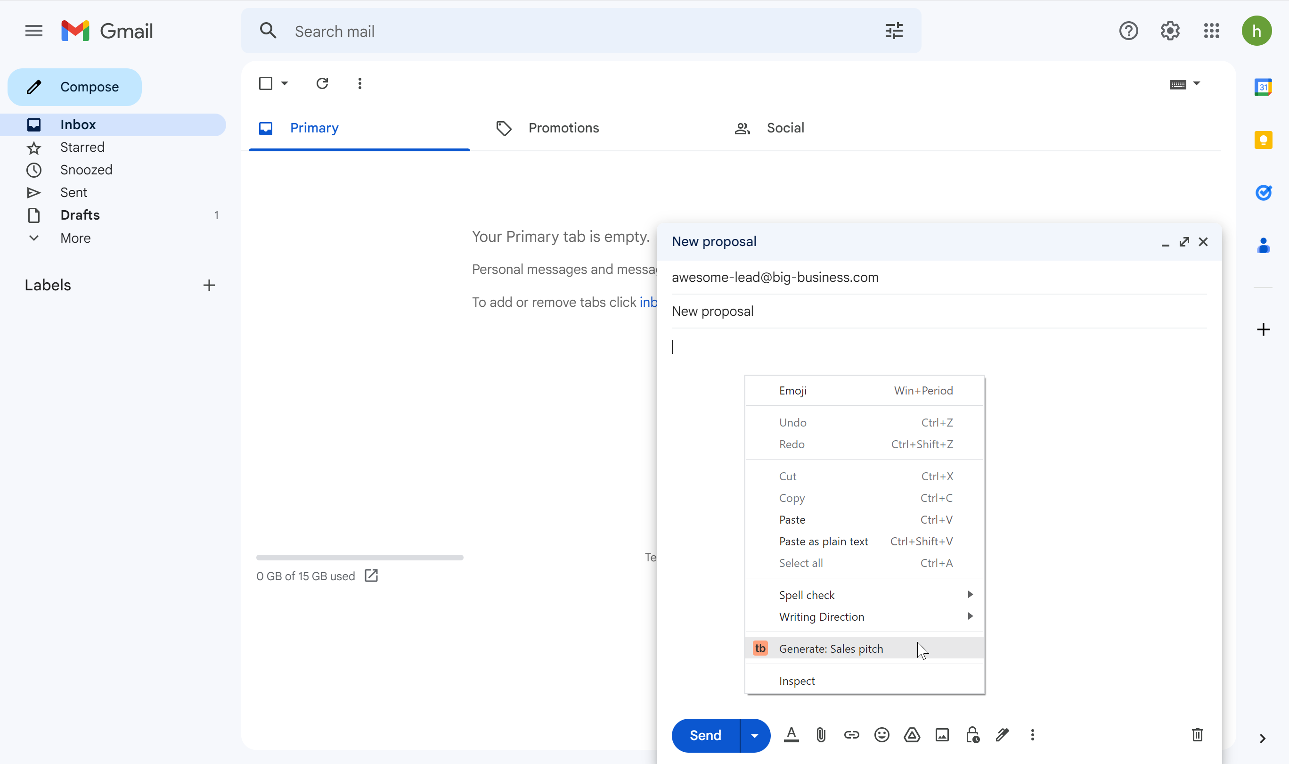1289x764 pixels.
Task: Open send options dropdown arrow
Action: pyautogui.click(x=754, y=735)
